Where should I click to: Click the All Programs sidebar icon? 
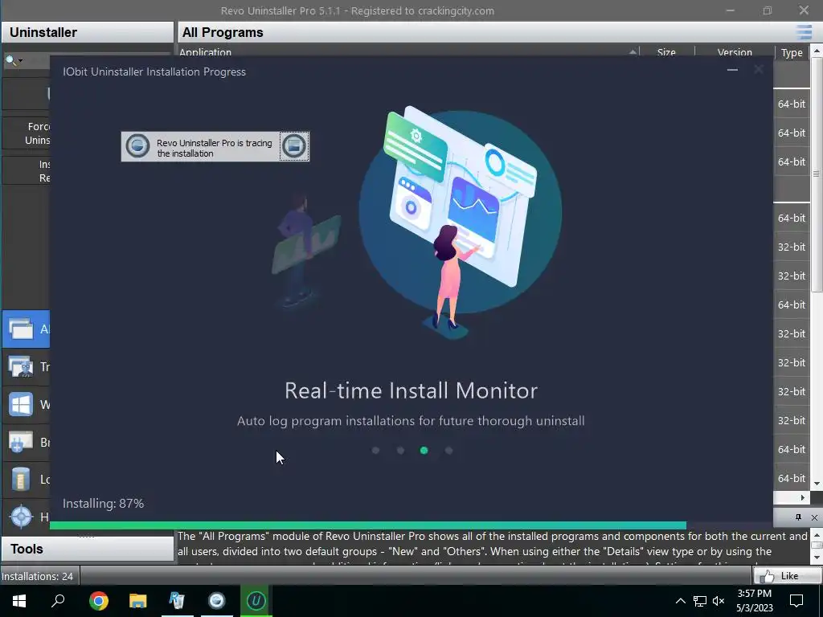click(21, 329)
